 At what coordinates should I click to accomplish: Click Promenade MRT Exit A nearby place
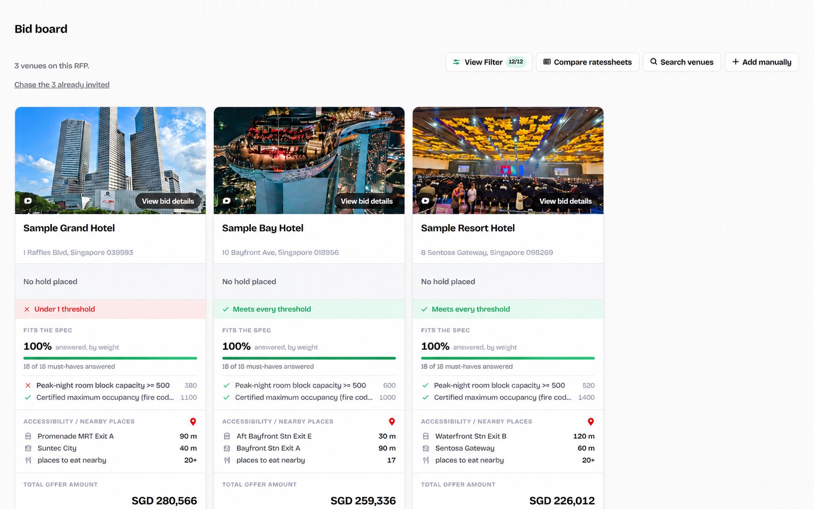(x=76, y=436)
